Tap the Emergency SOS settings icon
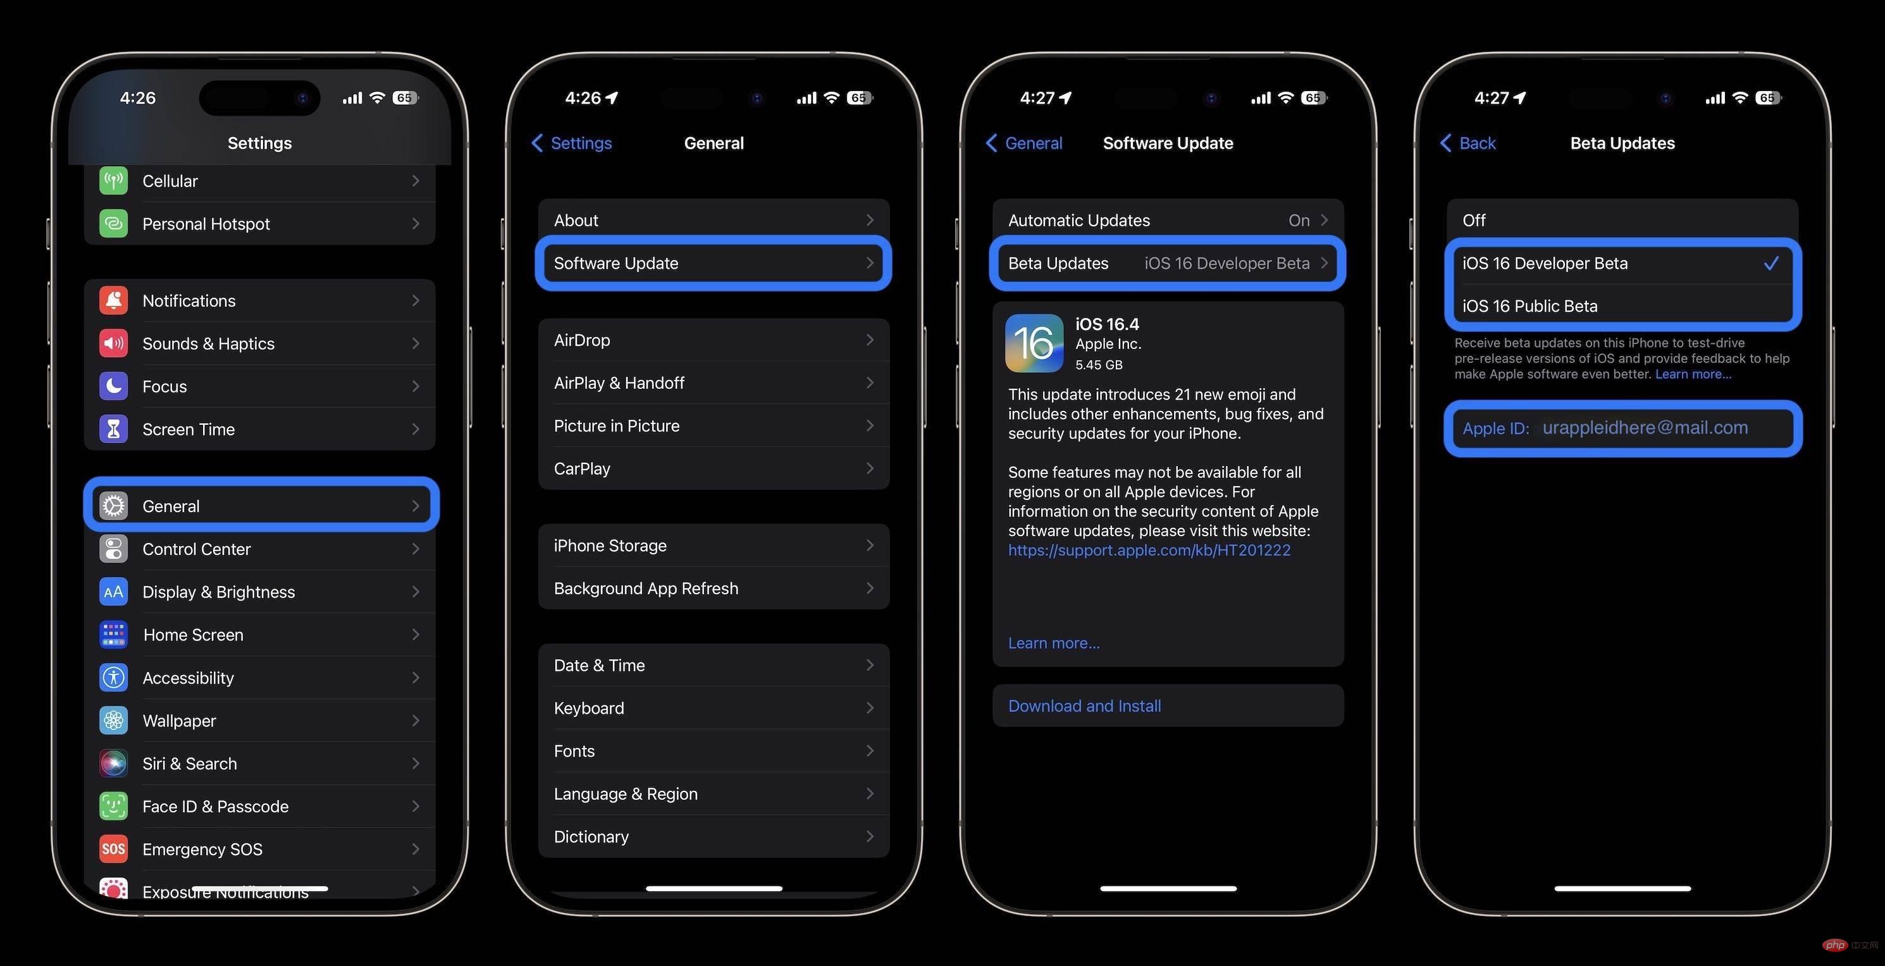1885x966 pixels. 112,848
